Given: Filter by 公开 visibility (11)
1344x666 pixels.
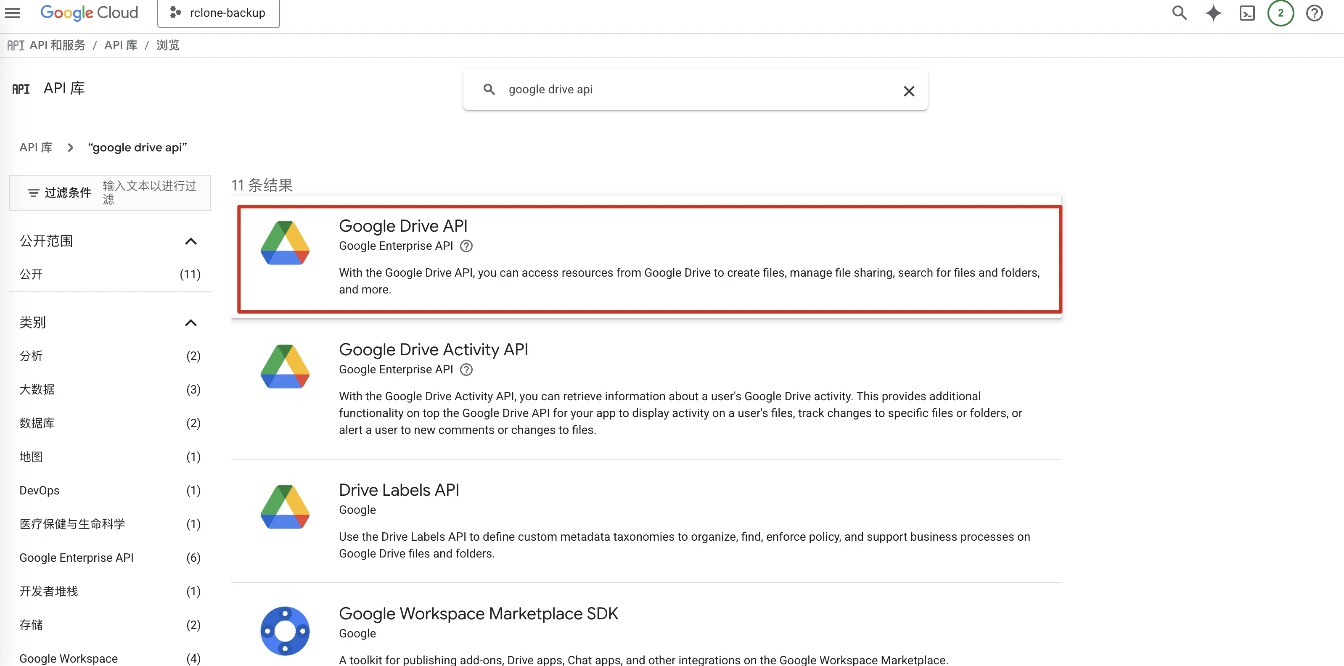Looking at the screenshot, I should coord(110,274).
